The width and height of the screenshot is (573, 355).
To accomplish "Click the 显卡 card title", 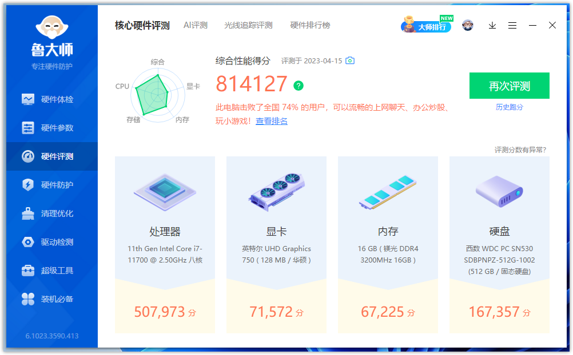I will [276, 231].
